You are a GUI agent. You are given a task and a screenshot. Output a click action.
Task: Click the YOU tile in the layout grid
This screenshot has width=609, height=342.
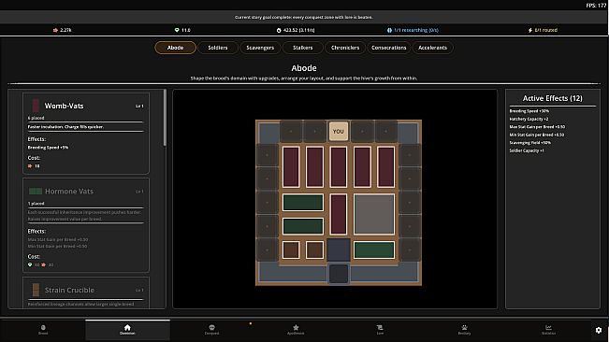tap(339, 131)
